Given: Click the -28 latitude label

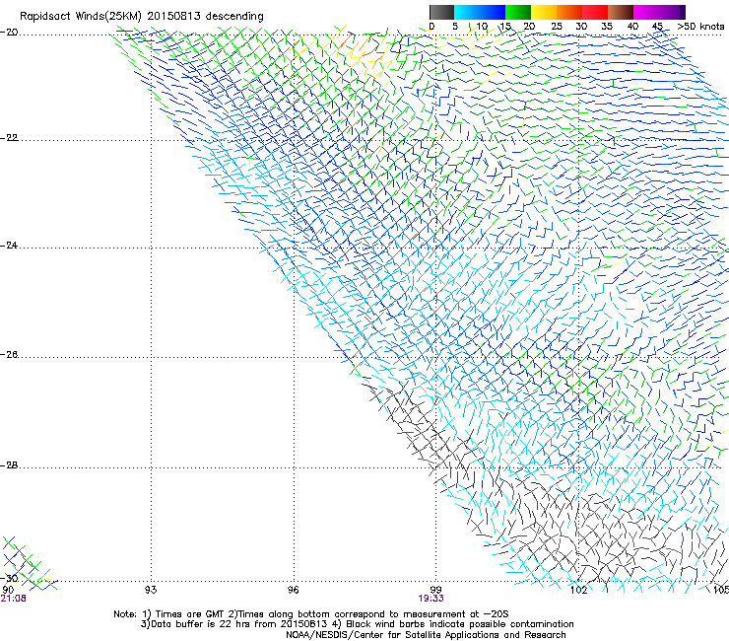Looking at the screenshot, I should (x=9, y=465).
